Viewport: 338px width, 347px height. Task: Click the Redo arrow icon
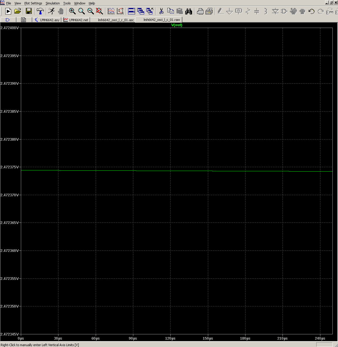[321, 11]
